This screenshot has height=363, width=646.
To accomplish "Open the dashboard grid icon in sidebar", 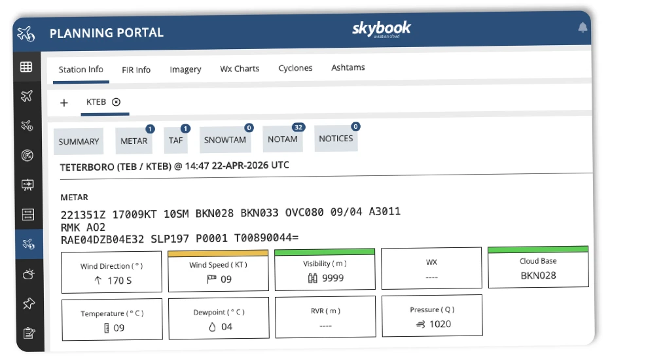I will click(x=26, y=67).
